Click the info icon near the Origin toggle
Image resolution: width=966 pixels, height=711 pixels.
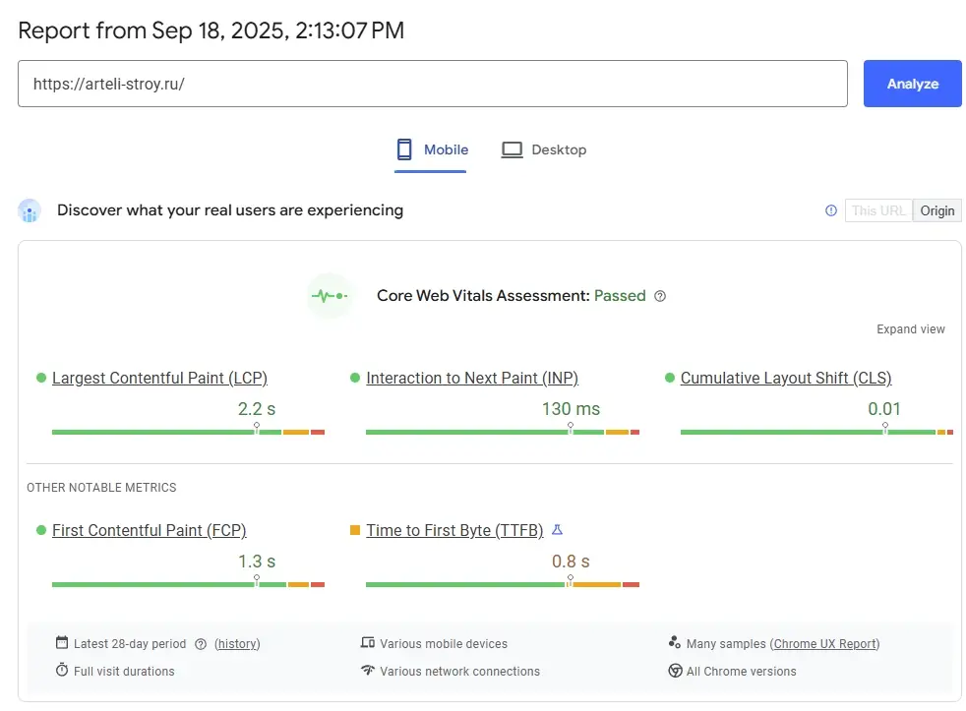(x=831, y=209)
